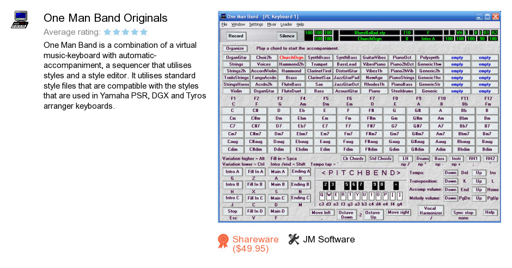Start Intro A
Image resolution: width=512 pixels, height=268 pixels.
[233, 172]
